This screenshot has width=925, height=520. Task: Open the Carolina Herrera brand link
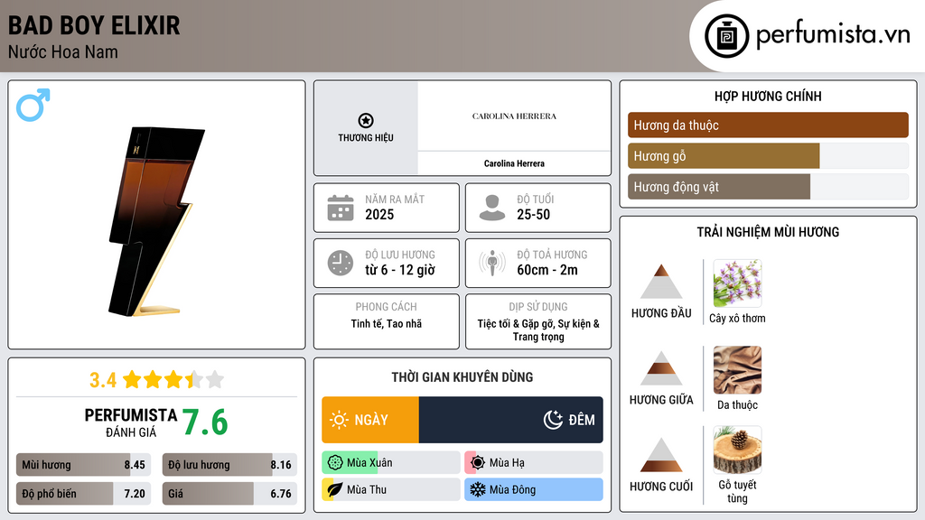click(x=514, y=163)
